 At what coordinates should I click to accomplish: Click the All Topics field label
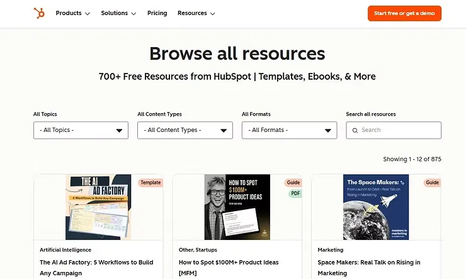pyautogui.click(x=45, y=114)
